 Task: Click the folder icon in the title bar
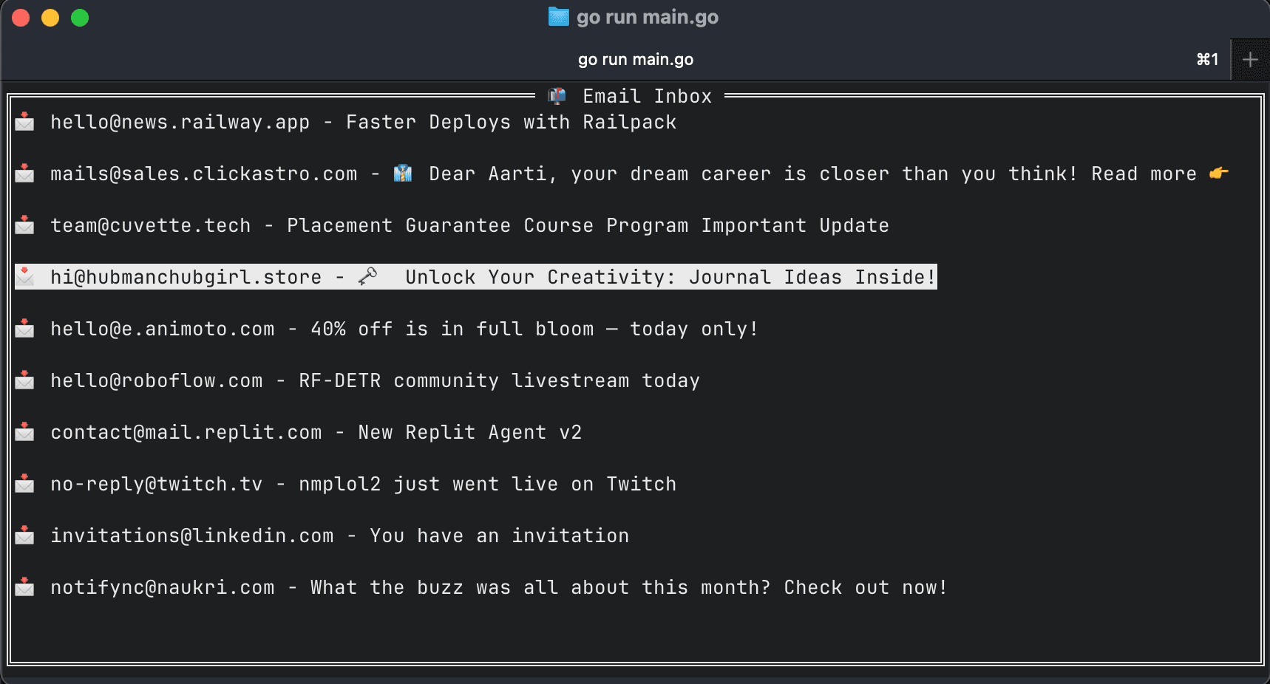tap(558, 17)
